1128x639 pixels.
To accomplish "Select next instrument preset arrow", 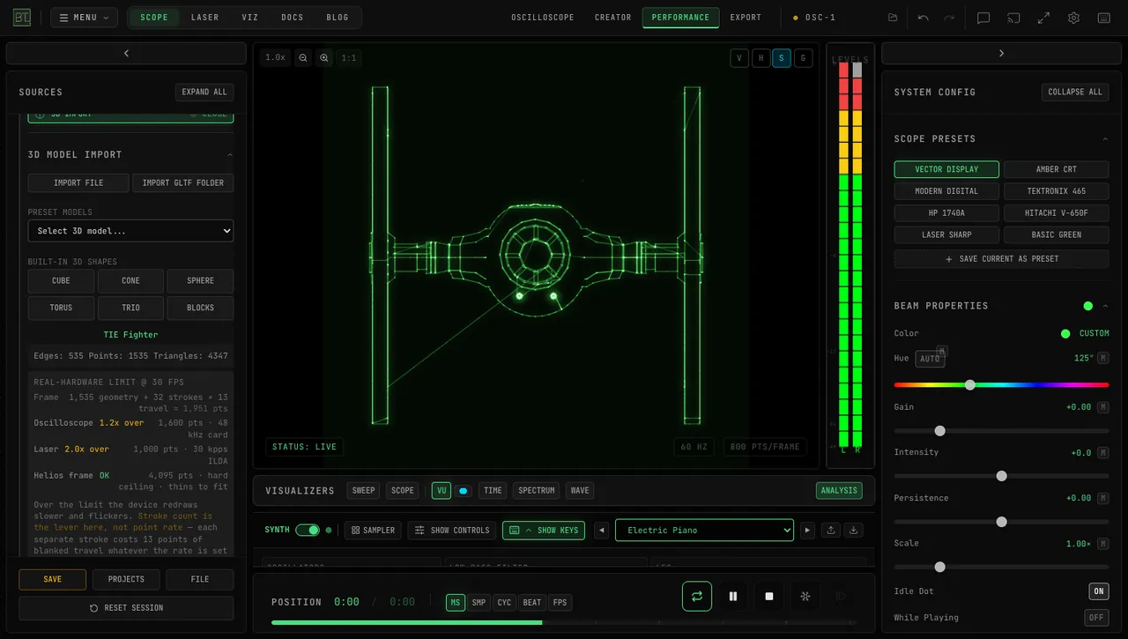I will [806, 530].
